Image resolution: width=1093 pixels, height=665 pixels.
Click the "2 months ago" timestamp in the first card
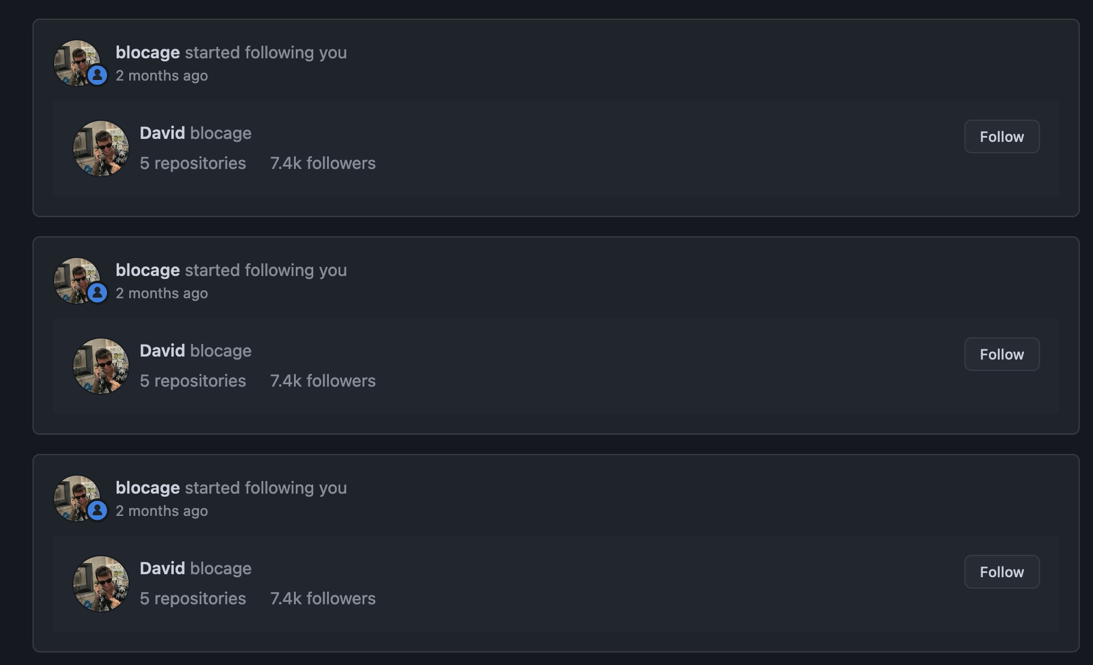162,76
